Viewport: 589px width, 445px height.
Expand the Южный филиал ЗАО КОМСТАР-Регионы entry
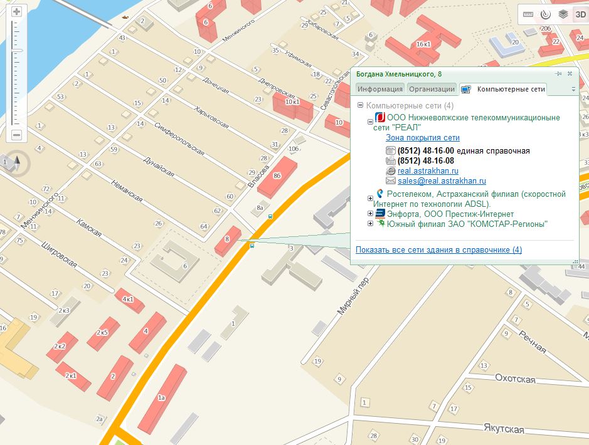point(370,224)
